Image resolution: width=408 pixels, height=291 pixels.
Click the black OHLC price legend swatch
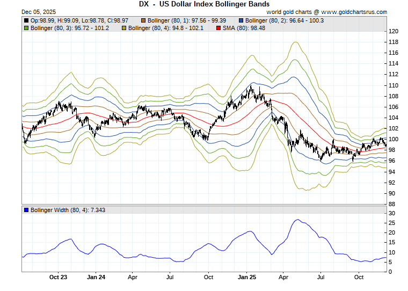(x=26, y=21)
